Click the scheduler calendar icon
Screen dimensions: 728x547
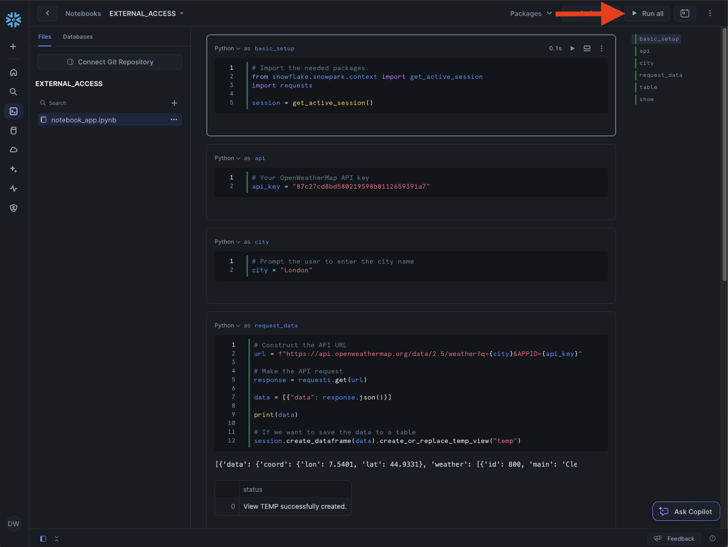pos(684,14)
